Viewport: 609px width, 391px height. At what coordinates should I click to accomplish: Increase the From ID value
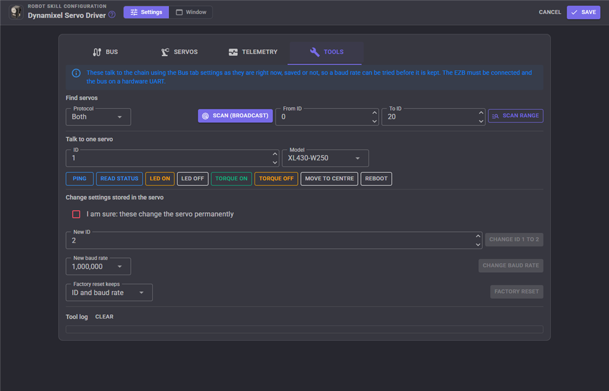point(375,112)
